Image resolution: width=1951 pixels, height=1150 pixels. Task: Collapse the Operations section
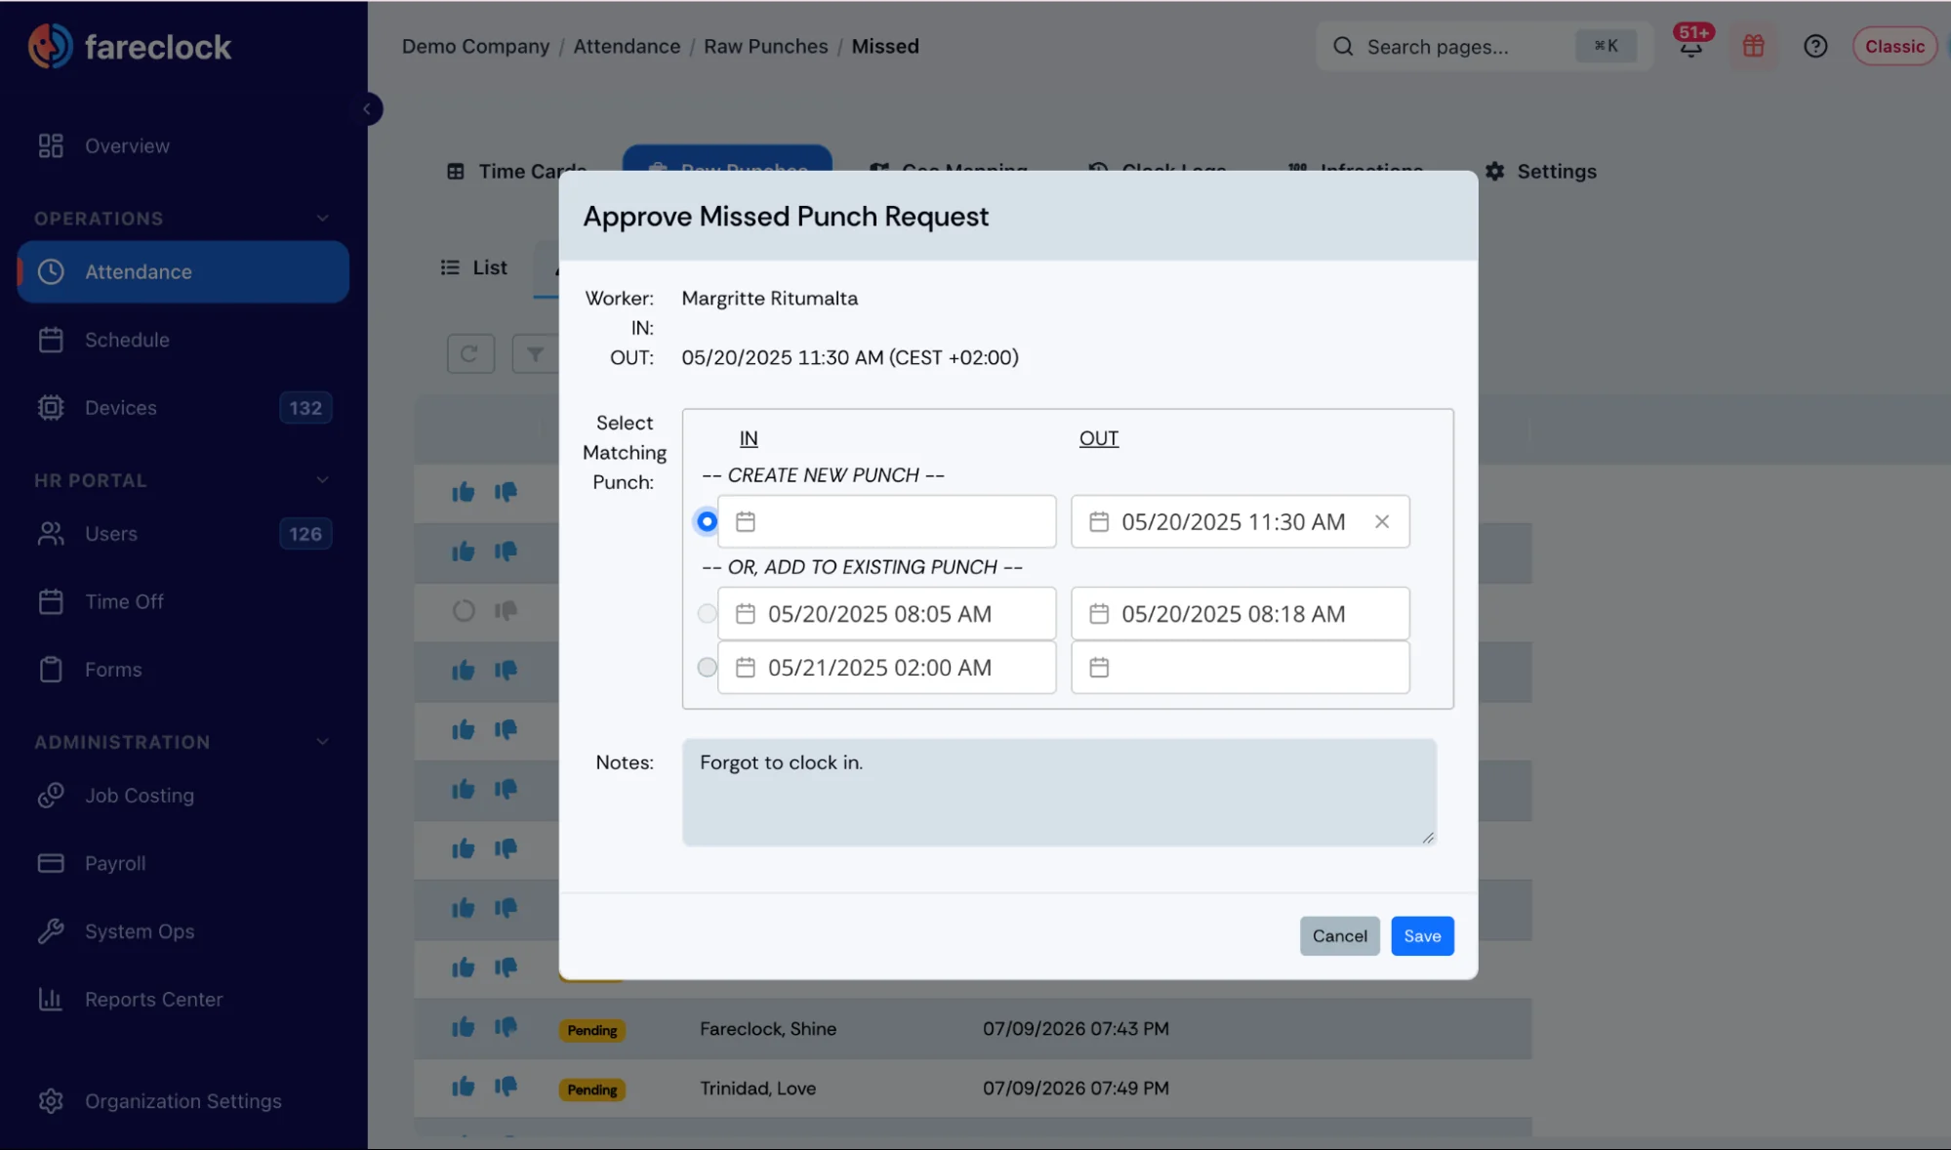(323, 218)
